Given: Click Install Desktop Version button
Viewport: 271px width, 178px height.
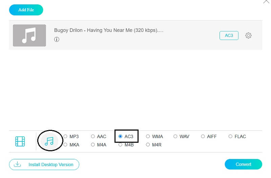Looking at the screenshot, I should (x=44, y=164).
